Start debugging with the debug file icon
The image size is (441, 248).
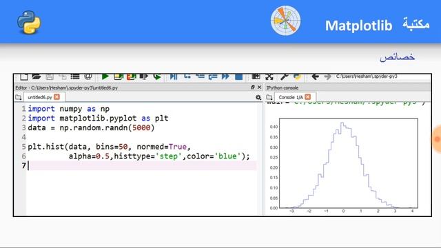174,76
